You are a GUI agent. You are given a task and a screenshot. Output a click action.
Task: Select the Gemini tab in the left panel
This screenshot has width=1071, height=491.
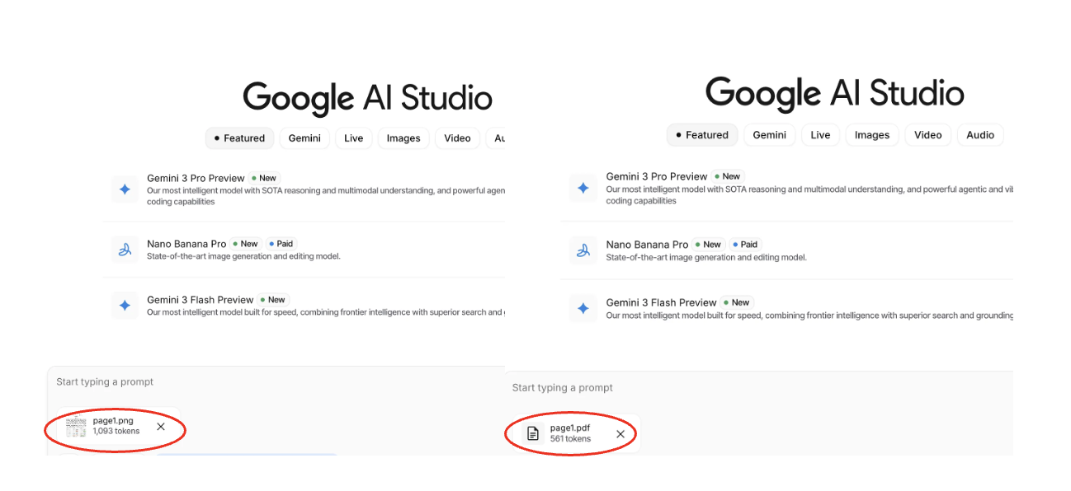pos(304,138)
